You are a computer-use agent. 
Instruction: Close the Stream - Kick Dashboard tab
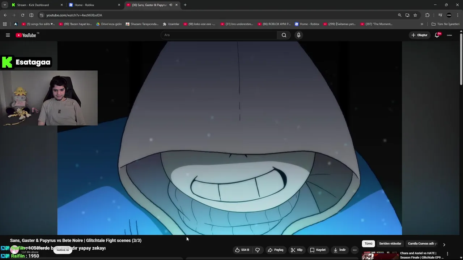point(61,5)
